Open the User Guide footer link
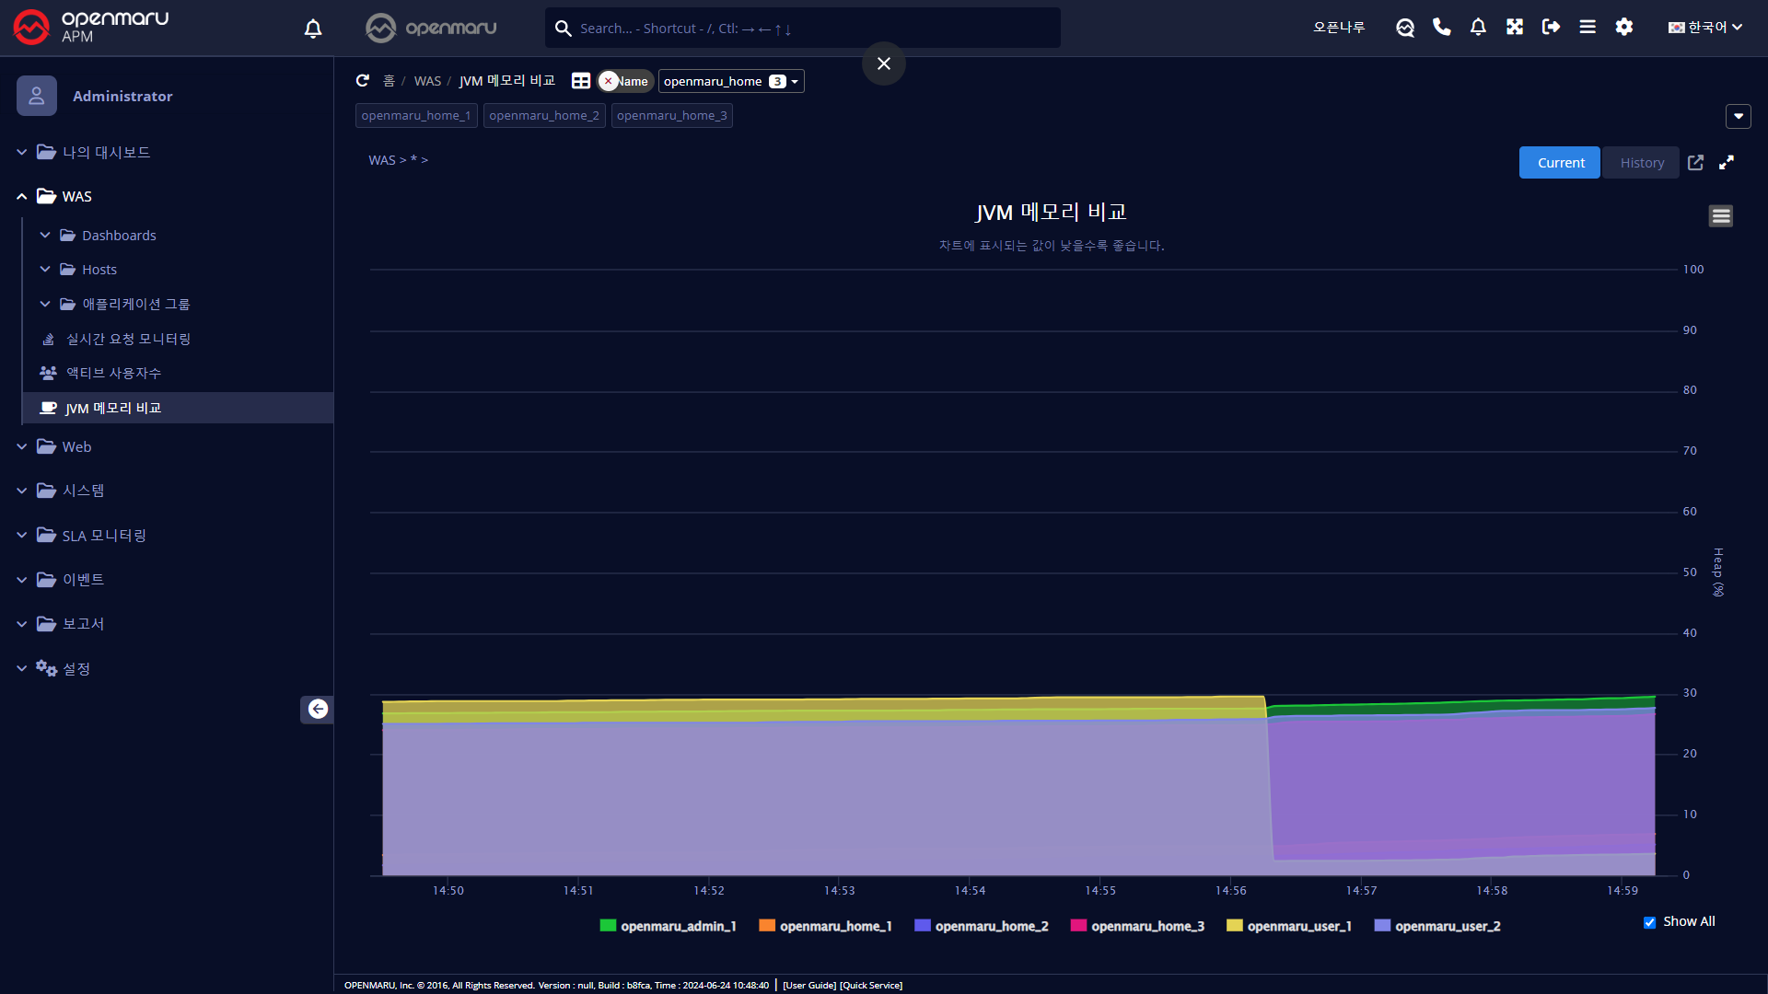The width and height of the screenshot is (1768, 994). [x=809, y=985]
